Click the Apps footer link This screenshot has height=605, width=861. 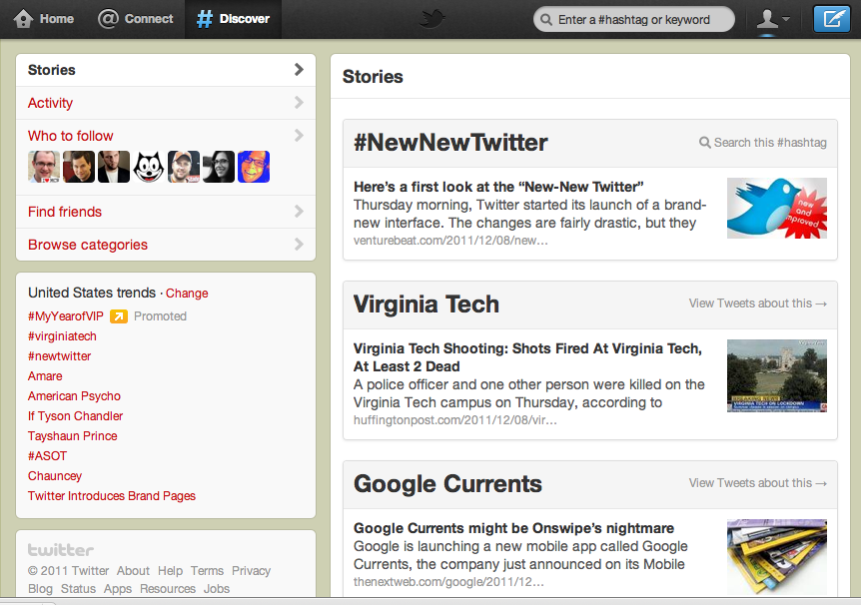click(x=118, y=589)
